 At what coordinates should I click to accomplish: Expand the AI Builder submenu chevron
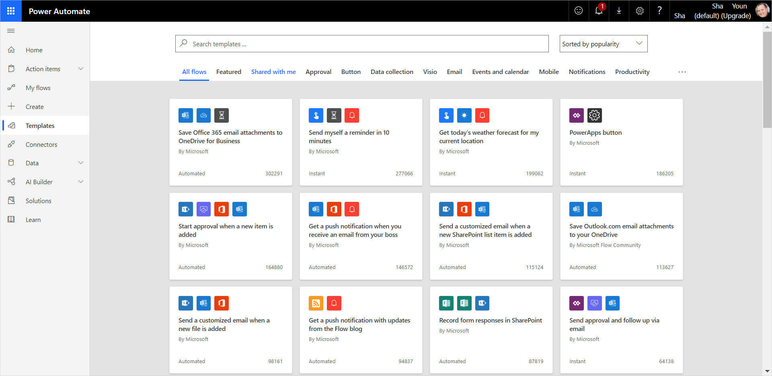pos(81,182)
